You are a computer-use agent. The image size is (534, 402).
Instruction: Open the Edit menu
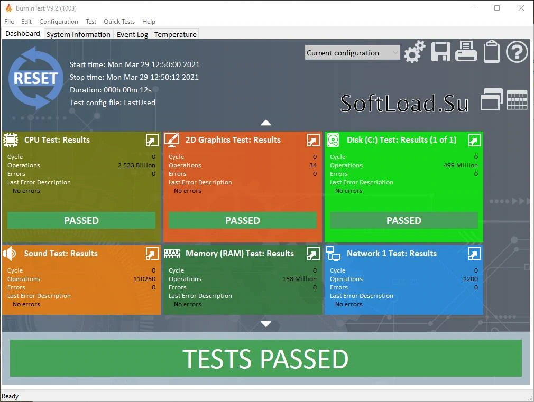26,22
